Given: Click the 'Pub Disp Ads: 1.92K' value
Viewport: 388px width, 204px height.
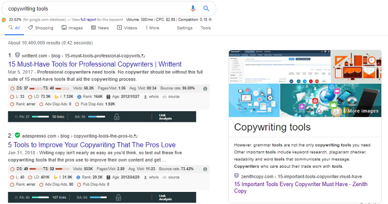Looking at the screenshot, I should (98, 104).
